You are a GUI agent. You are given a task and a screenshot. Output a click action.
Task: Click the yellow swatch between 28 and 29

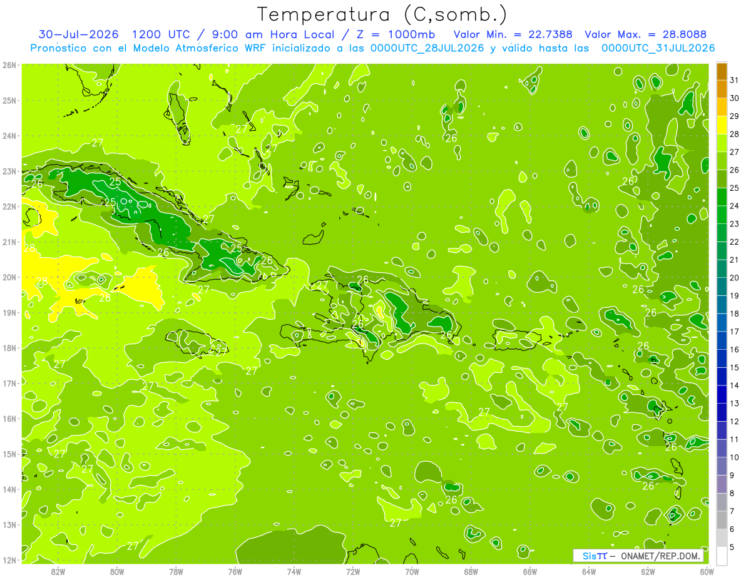tap(722, 125)
